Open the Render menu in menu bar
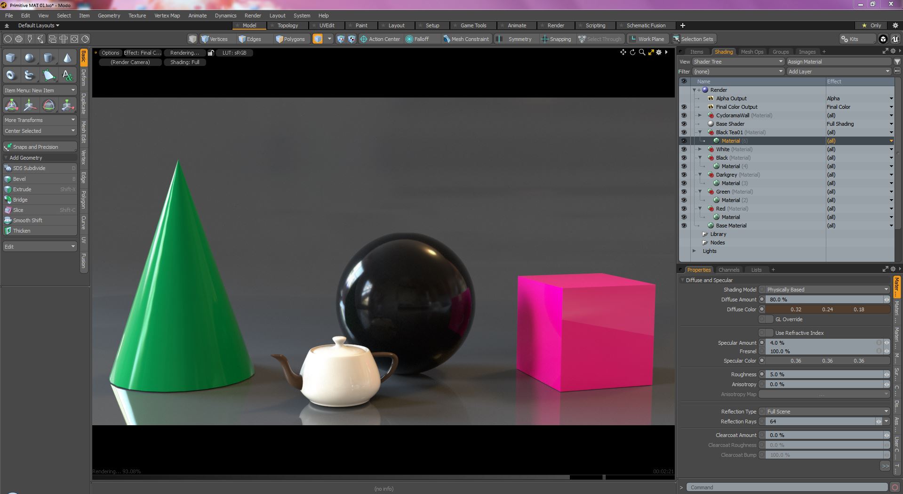 tap(253, 16)
